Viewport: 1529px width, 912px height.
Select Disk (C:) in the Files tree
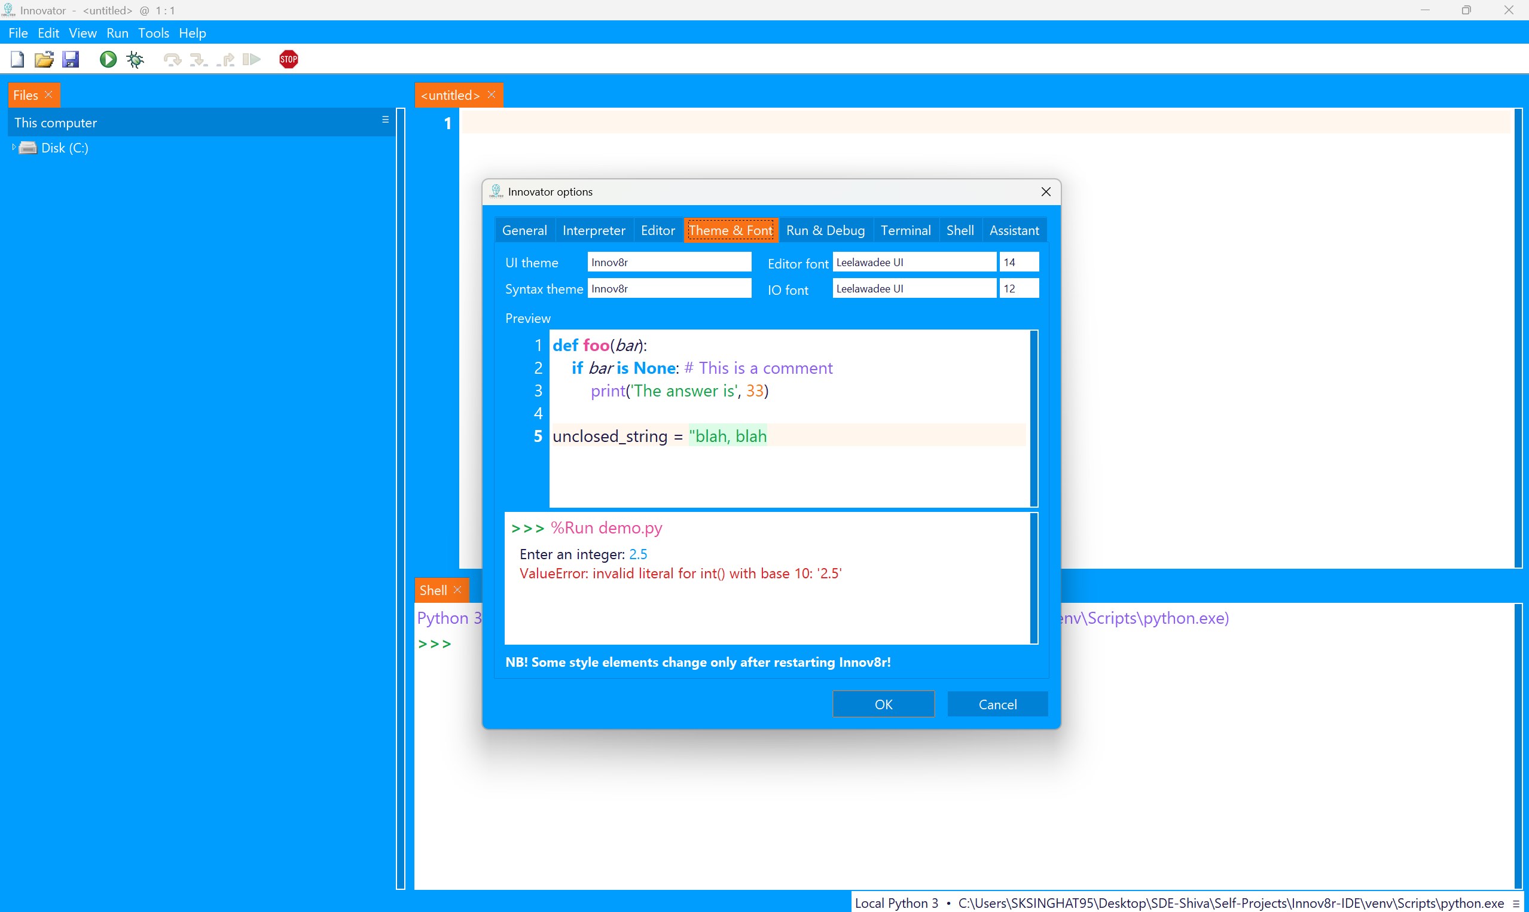tap(65, 148)
